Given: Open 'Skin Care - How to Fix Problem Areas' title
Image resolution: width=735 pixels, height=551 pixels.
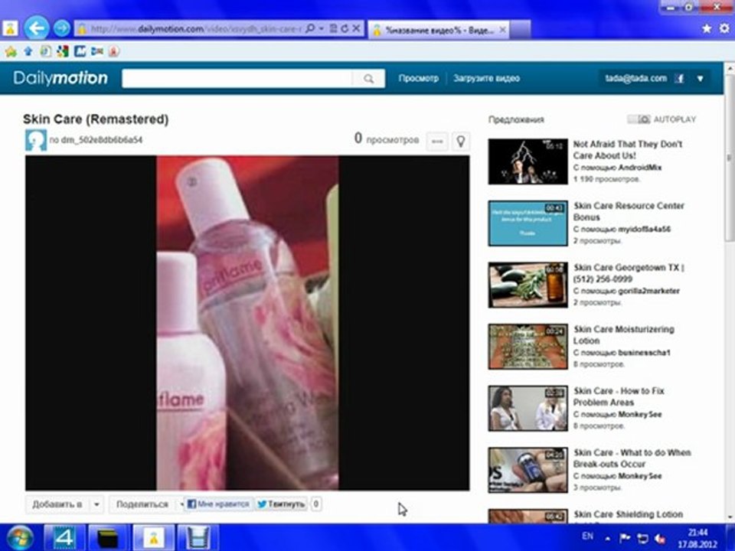Looking at the screenshot, I should click(619, 396).
